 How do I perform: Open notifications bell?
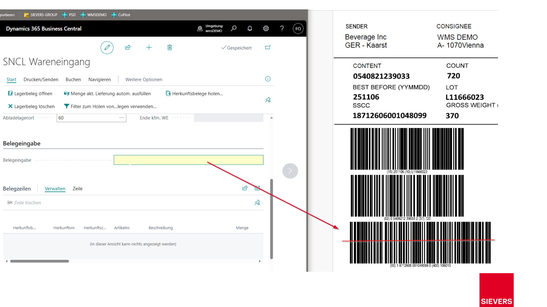[x=250, y=28]
